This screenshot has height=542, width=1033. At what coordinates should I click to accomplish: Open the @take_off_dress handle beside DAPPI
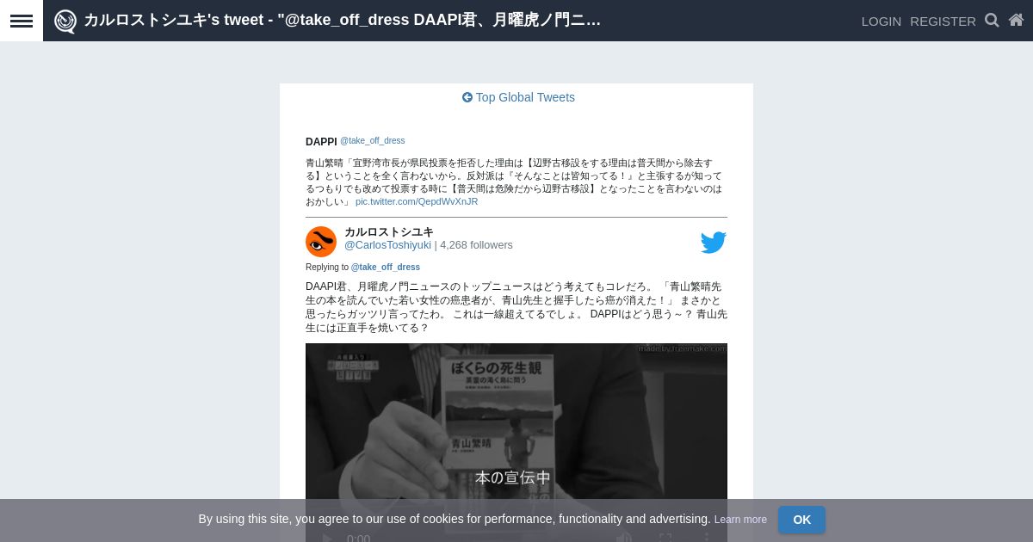tap(372, 140)
